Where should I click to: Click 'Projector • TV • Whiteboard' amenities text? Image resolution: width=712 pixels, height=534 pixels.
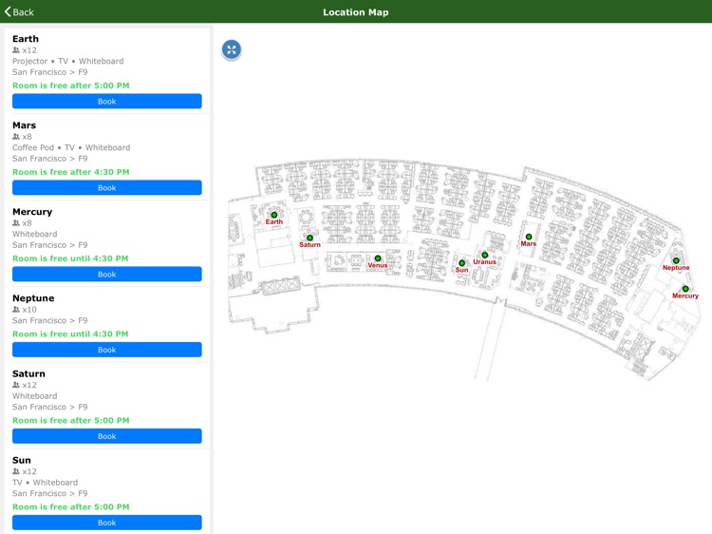pos(67,61)
